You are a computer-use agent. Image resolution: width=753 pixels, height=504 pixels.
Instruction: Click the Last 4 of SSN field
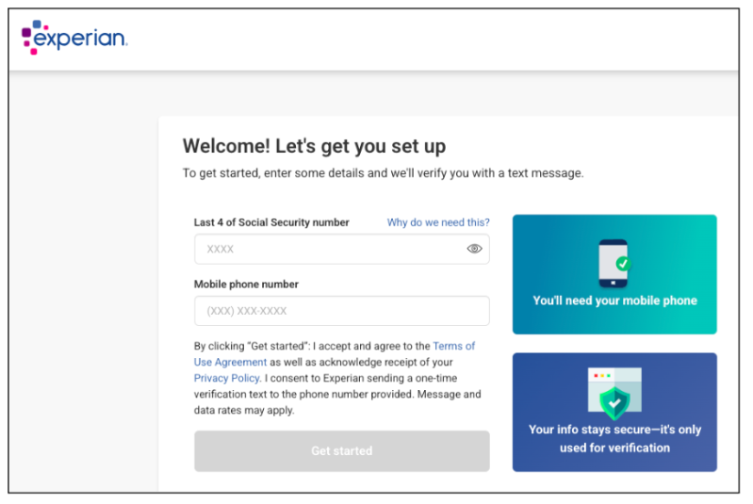[341, 249]
